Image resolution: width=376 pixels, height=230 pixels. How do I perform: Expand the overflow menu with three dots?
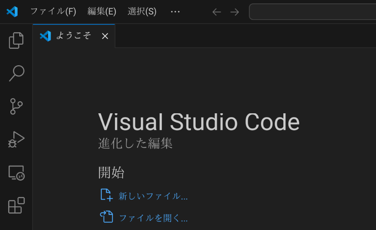[x=175, y=12]
